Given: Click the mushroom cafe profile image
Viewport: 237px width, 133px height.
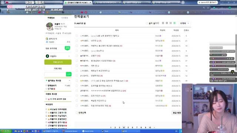Looking at the screenshot, I should pyautogui.click(x=49, y=26).
